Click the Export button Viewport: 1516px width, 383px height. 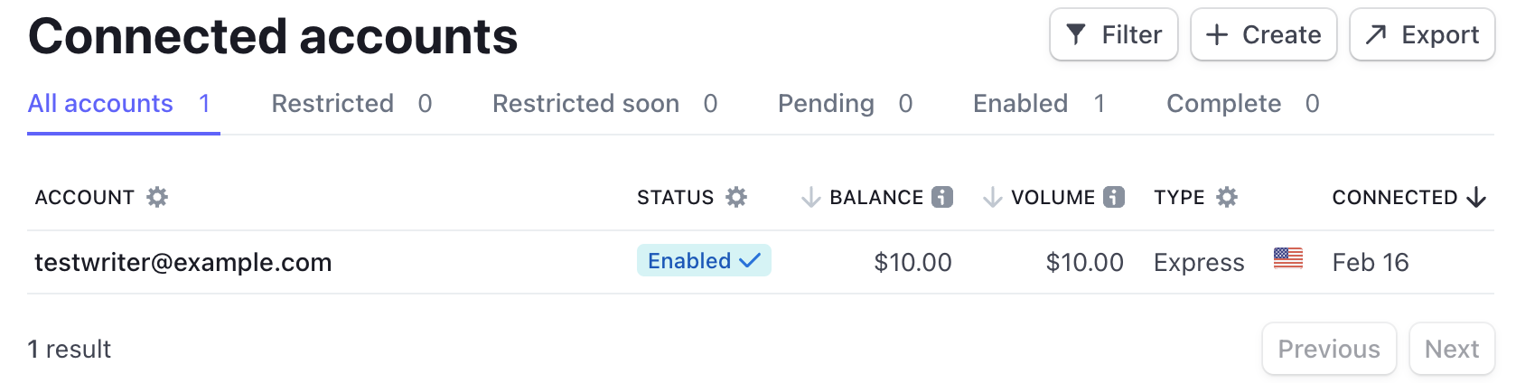tap(1422, 34)
